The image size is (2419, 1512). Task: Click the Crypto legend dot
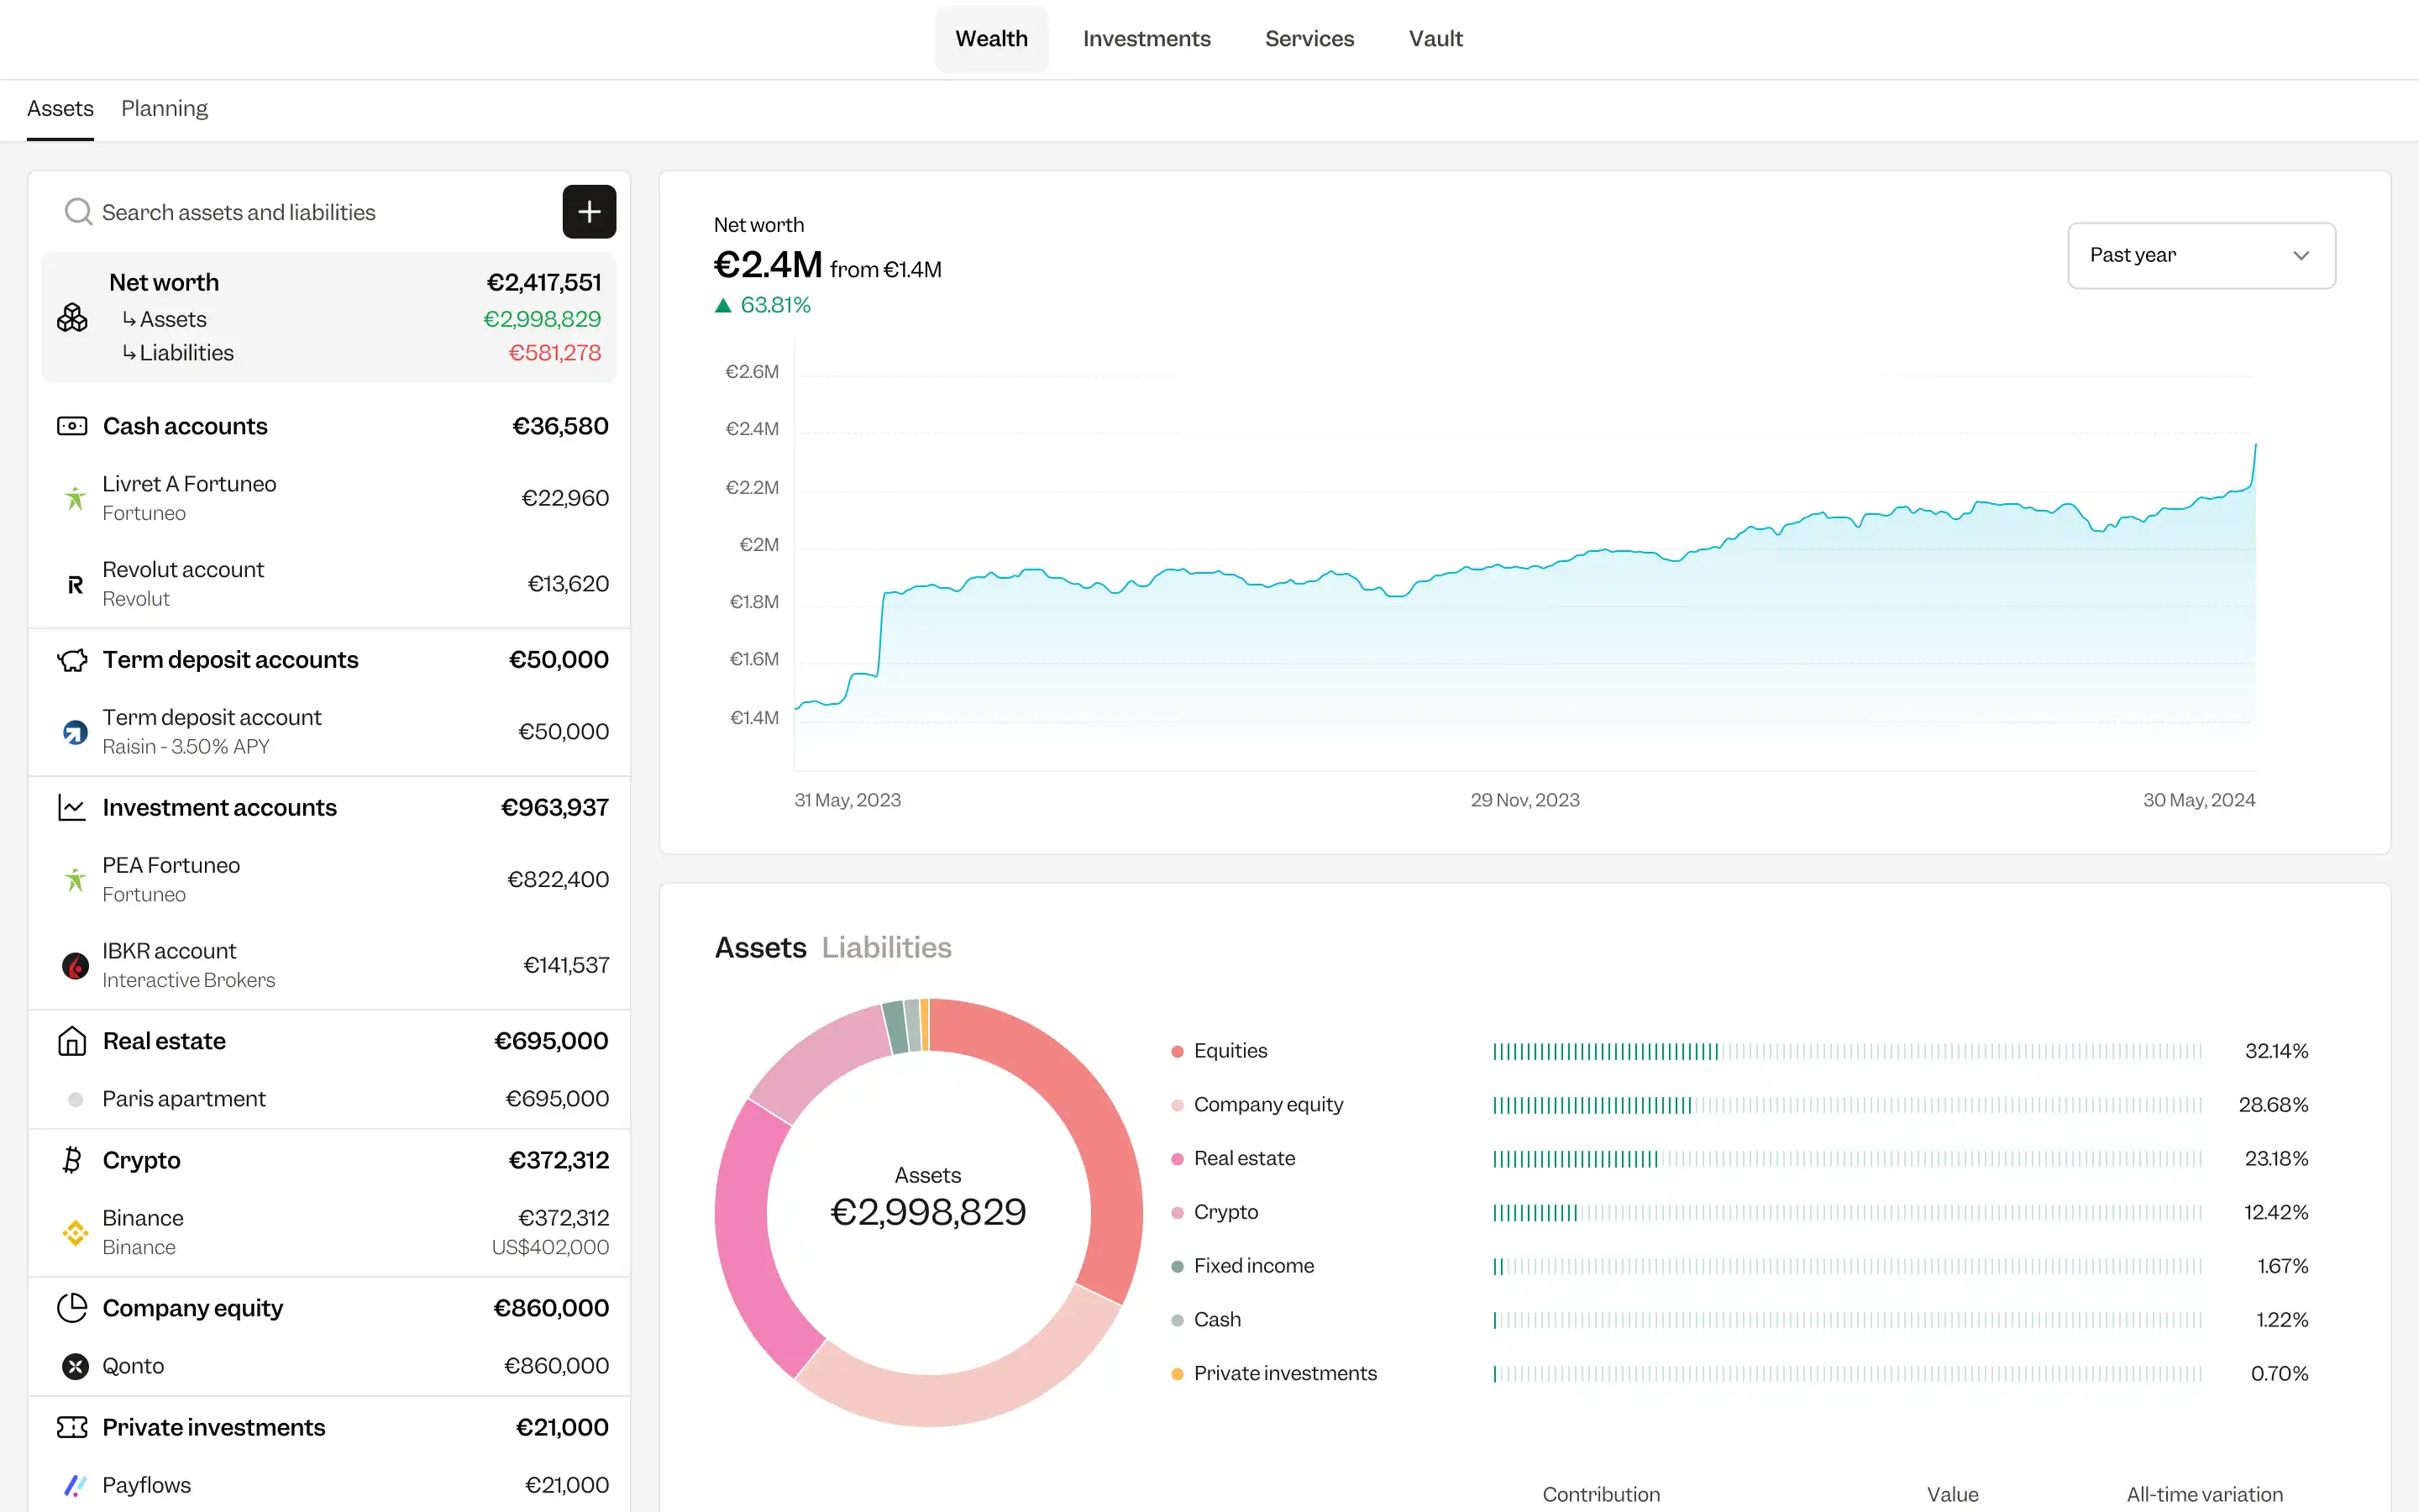[1178, 1213]
